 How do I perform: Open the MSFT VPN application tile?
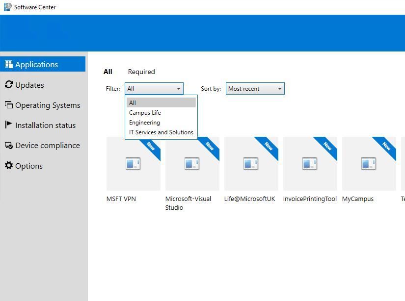[x=133, y=164]
